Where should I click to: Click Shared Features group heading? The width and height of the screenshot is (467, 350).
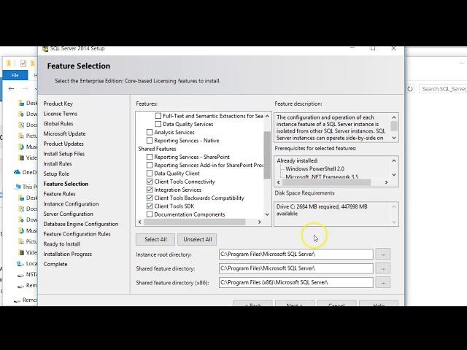click(x=157, y=149)
